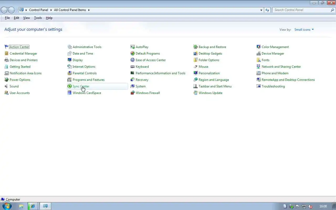Open the Sound speaker icon
Image resolution: width=336 pixels, height=210 pixels.
7,86
